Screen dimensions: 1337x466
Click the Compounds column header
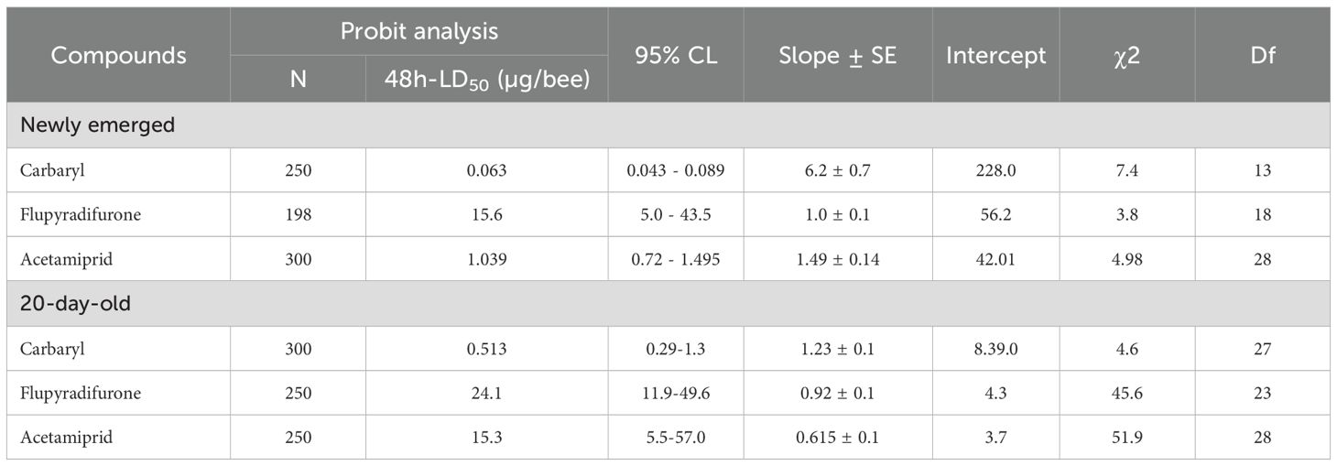(118, 55)
